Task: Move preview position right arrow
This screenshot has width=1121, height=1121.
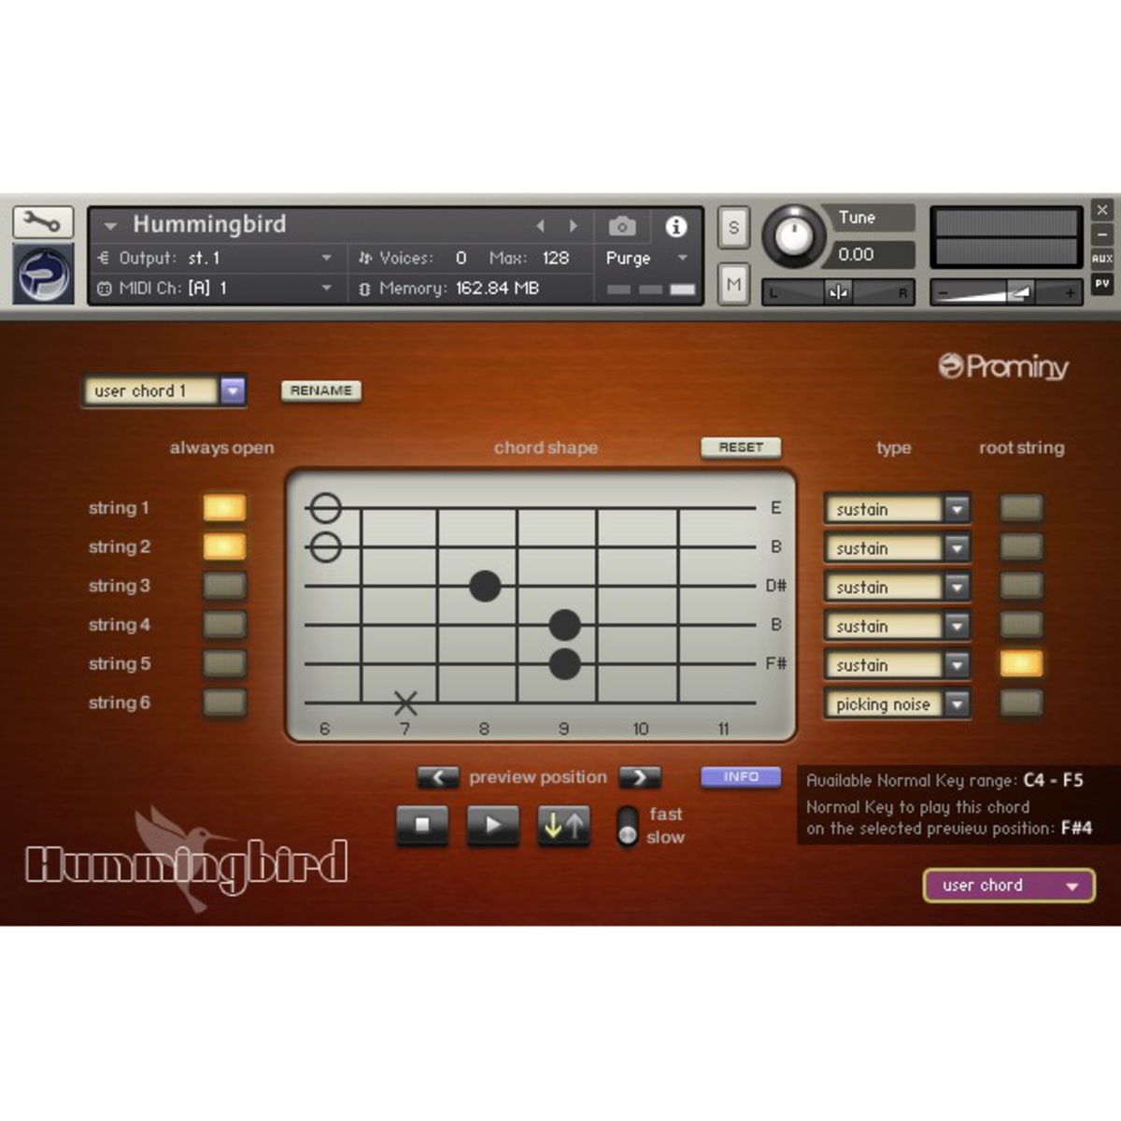Action: (640, 777)
